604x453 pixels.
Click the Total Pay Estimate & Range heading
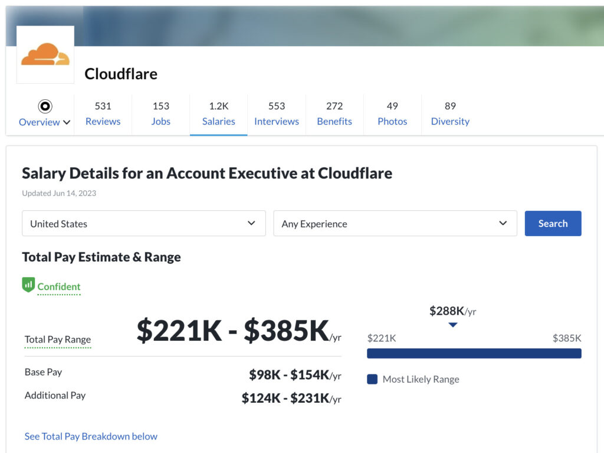[101, 257]
